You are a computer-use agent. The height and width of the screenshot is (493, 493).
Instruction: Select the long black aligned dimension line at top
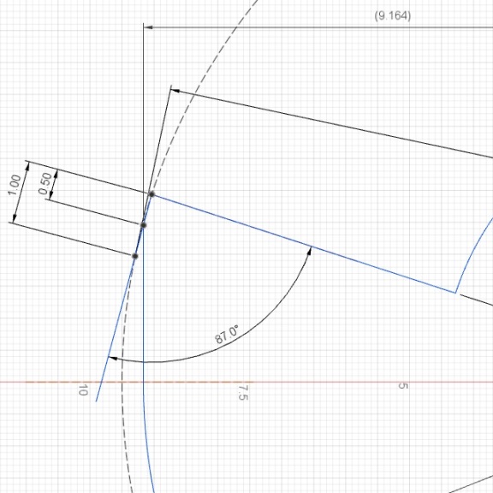click(x=330, y=123)
